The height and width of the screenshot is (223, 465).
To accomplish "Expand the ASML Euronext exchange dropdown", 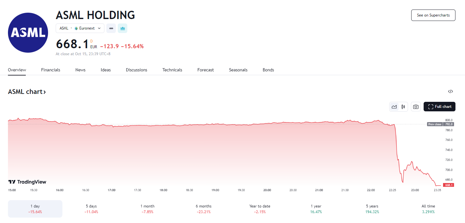I will point(80,28).
